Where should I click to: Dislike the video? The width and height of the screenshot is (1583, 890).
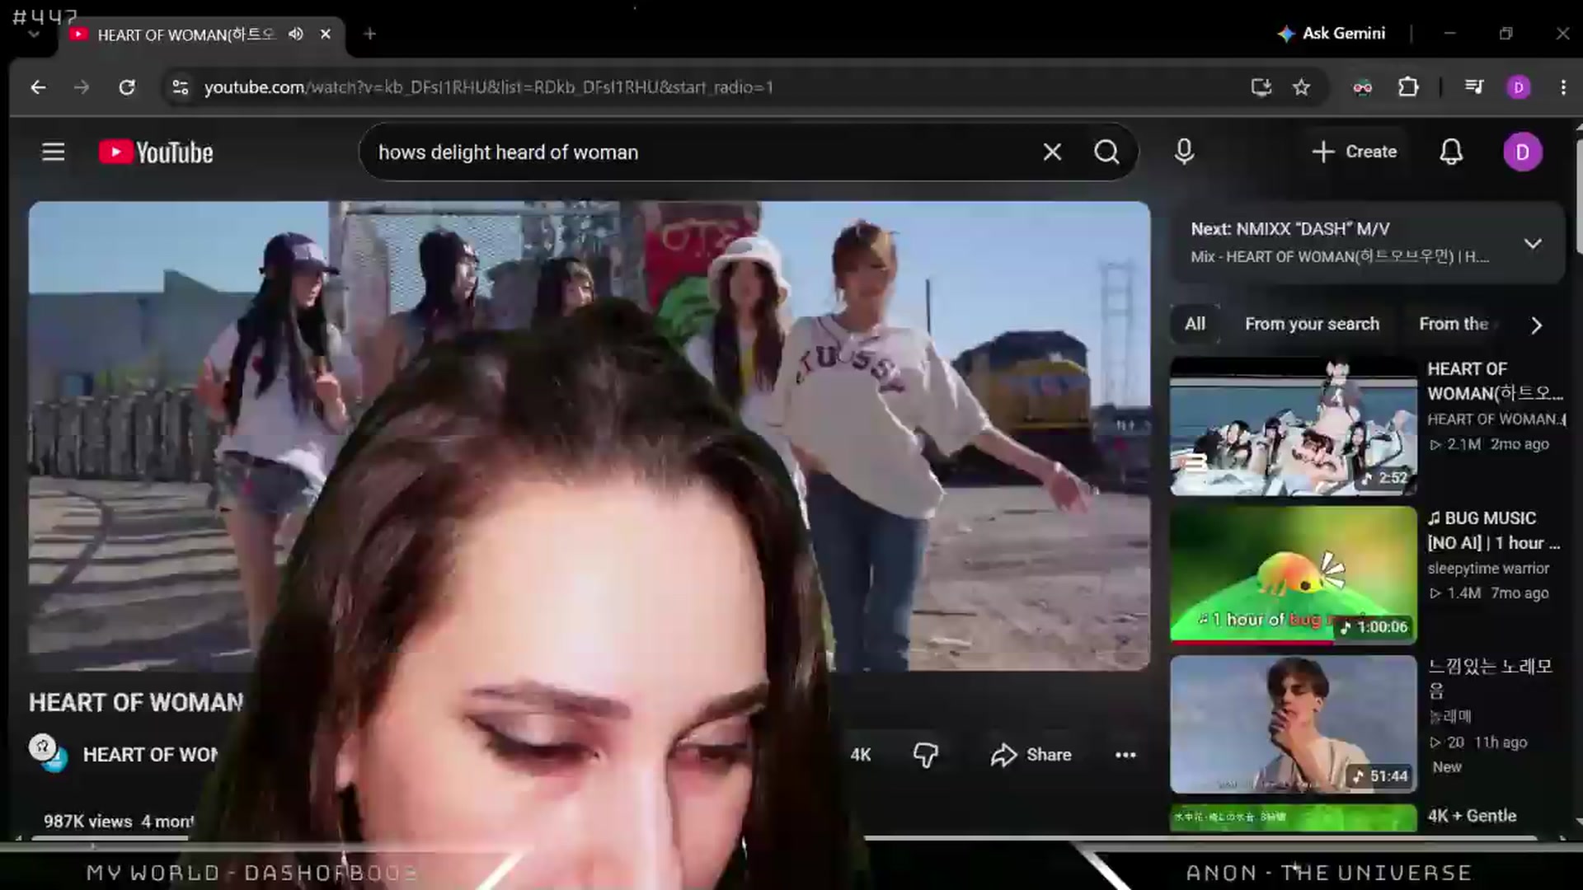[925, 755]
